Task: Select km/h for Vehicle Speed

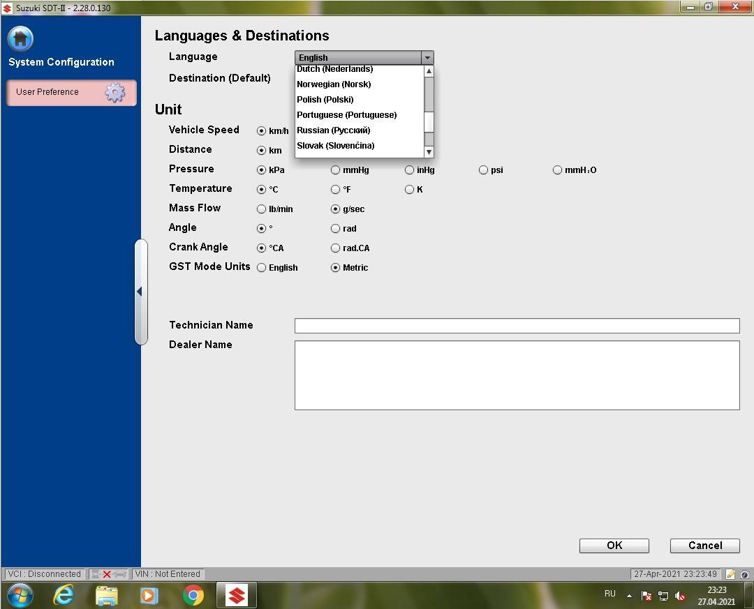Action: tap(261, 130)
